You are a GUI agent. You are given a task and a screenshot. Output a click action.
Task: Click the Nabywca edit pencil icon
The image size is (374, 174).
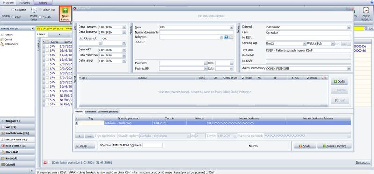coord(231,37)
